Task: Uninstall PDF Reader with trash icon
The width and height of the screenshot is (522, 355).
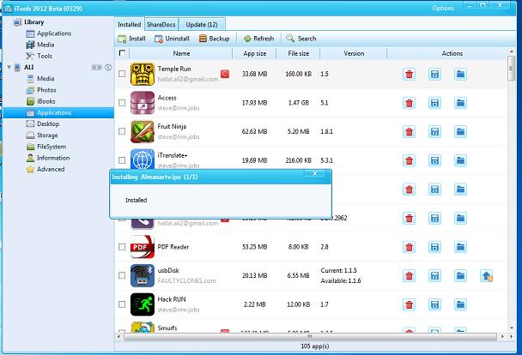Action: point(410,247)
